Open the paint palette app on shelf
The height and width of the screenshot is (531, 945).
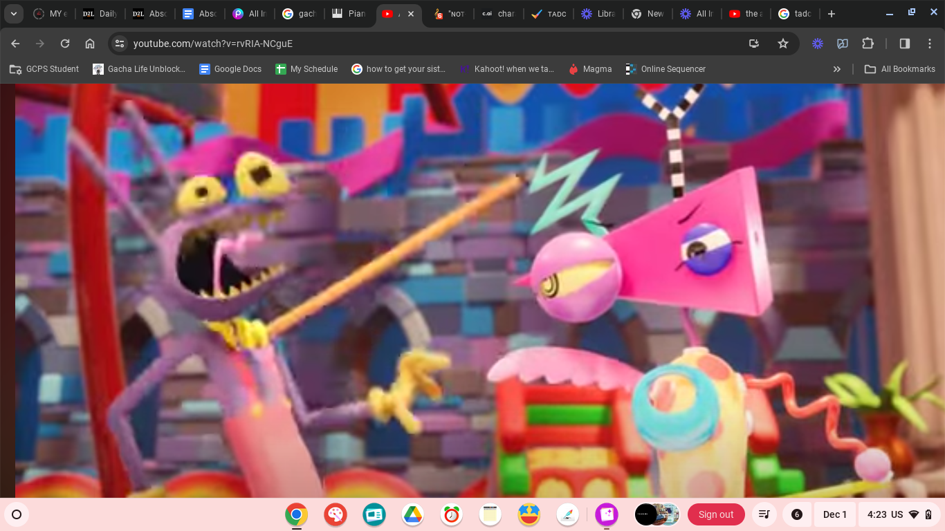[336, 514]
